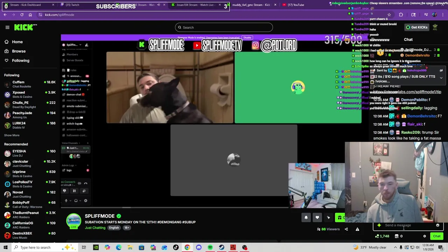
Task: Report the stream with warning icon
Action: [x=357, y=229]
